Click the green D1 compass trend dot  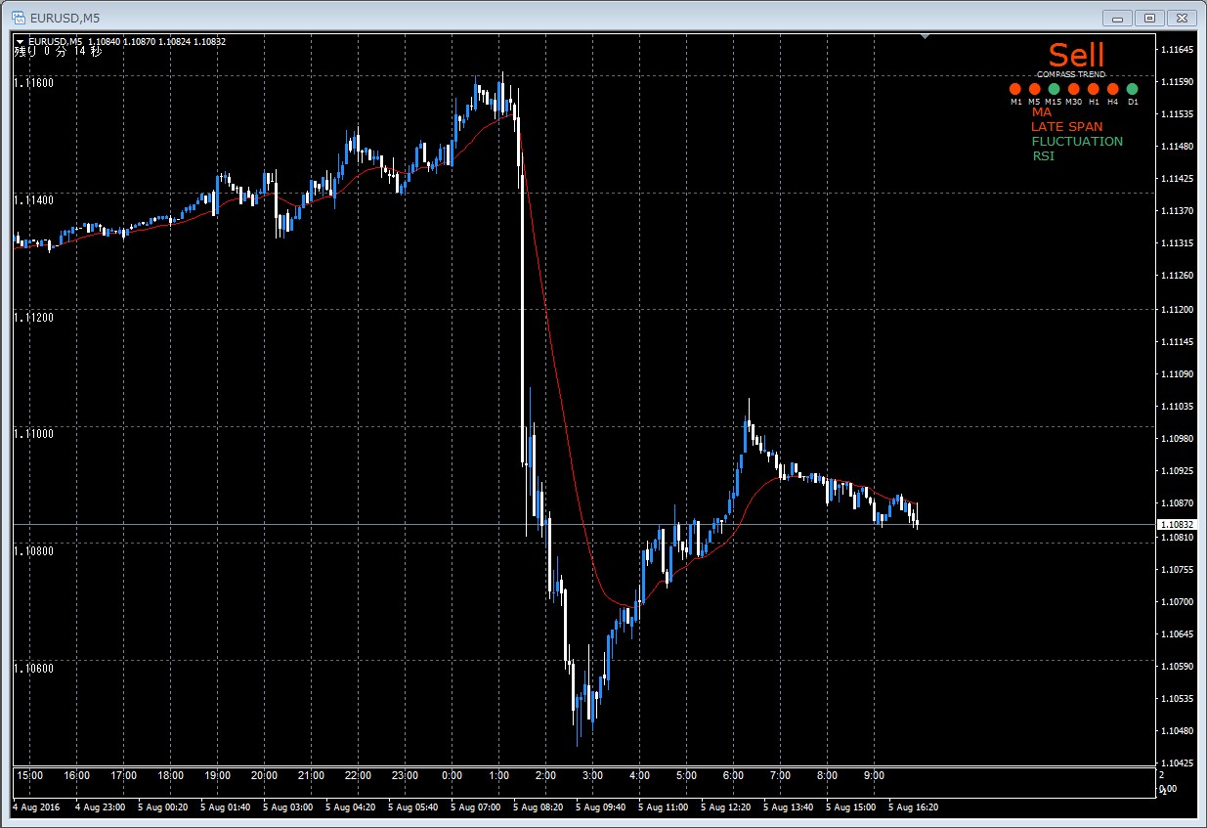(1133, 89)
